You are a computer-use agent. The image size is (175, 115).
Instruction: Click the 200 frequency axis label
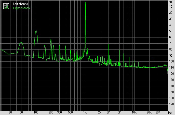pyautogui.click(x=51, y=112)
